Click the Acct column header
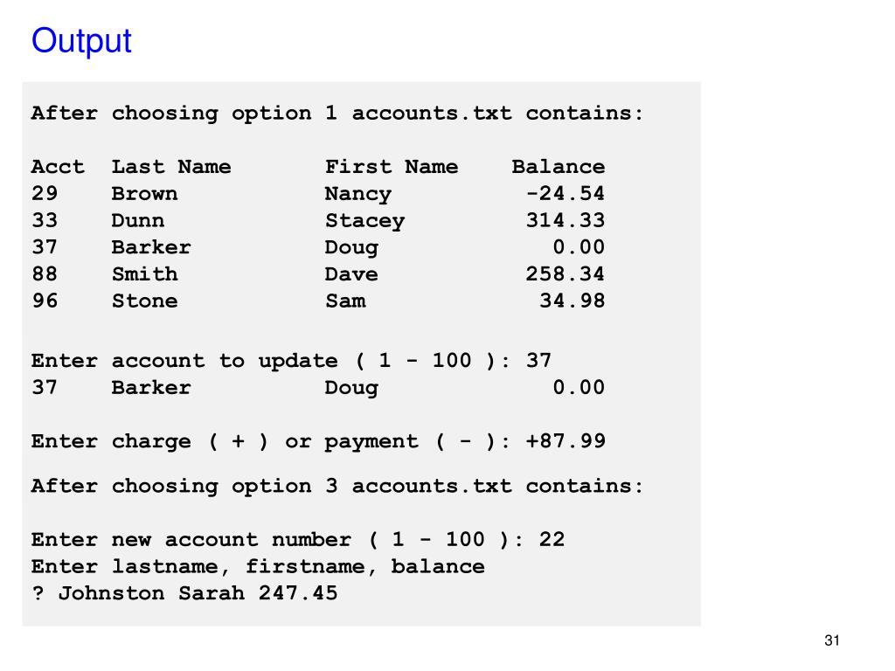Screen dimensions: 895x671 coord(58,167)
